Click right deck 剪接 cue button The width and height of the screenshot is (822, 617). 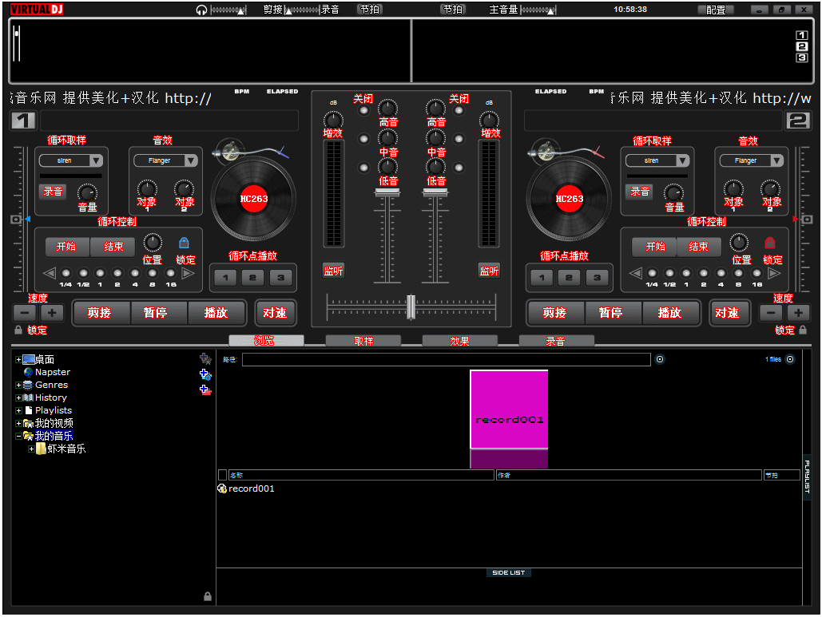click(554, 313)
